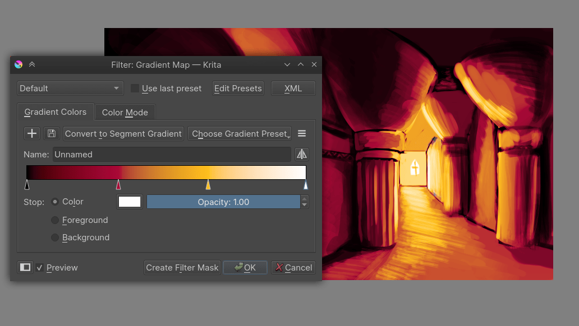
Task: Enable the Use last preset checkbox
Action: coord(134,88)
